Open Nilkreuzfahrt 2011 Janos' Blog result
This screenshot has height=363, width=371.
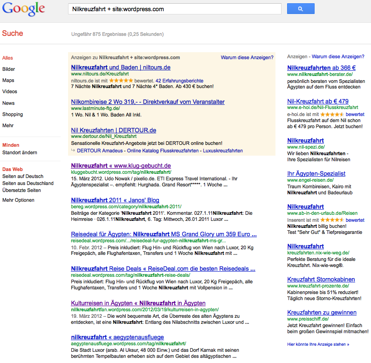point(115,200)
